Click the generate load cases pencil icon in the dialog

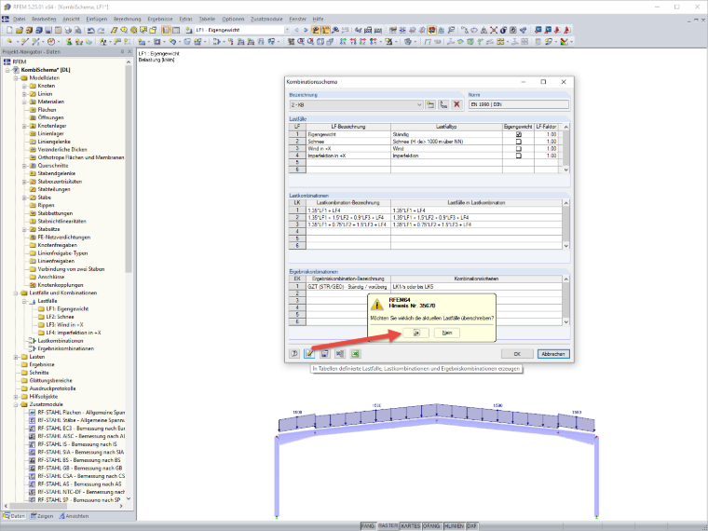309,354
